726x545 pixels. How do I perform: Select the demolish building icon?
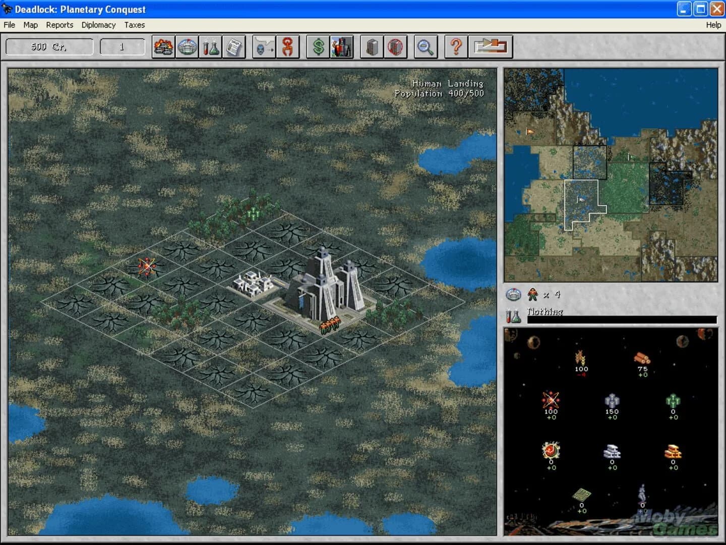[x=395, y=46]
